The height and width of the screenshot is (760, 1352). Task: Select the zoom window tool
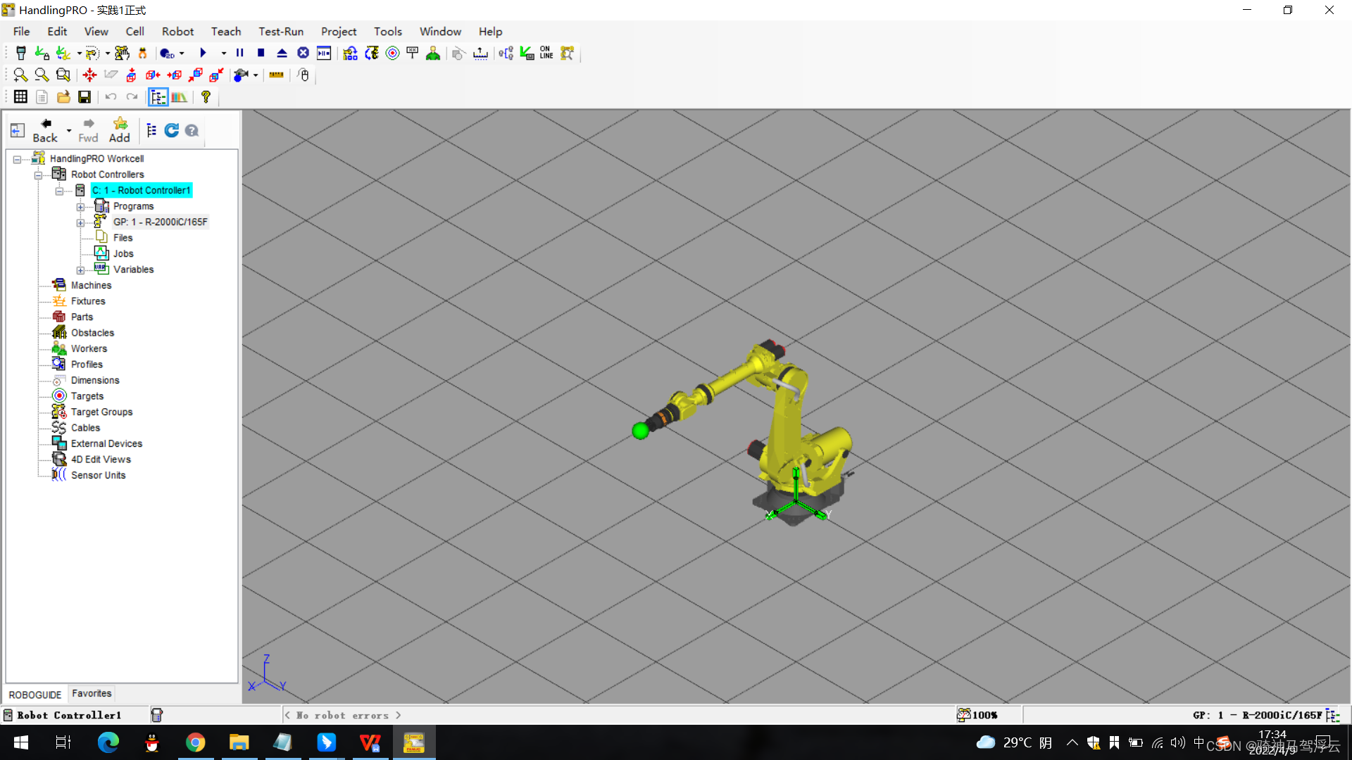coord(63,75)
